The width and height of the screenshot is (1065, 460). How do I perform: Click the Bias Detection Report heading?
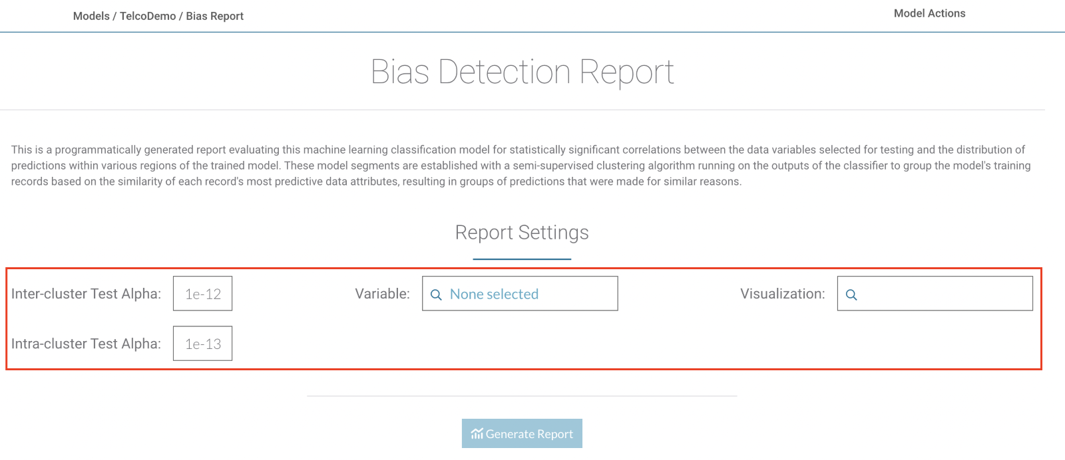click(522, 72)
